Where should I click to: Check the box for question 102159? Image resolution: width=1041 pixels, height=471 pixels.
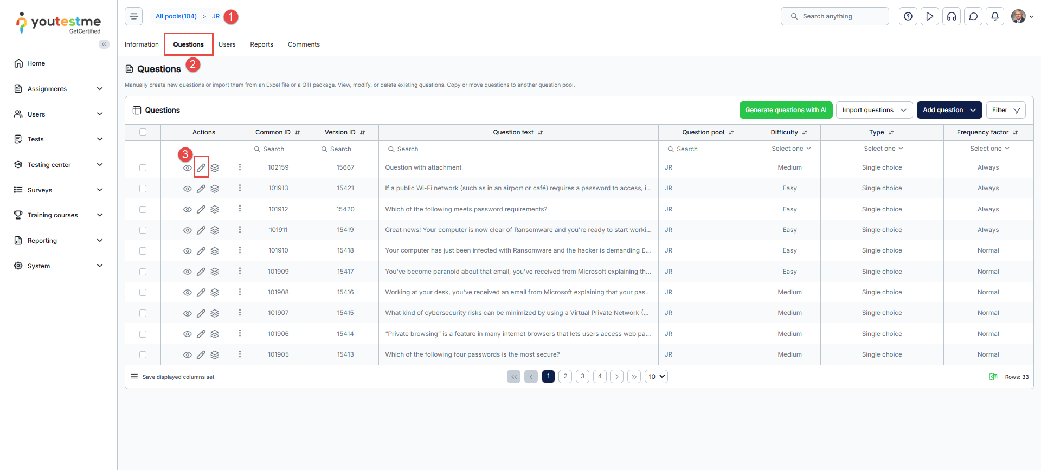click(x=143, y=168)
